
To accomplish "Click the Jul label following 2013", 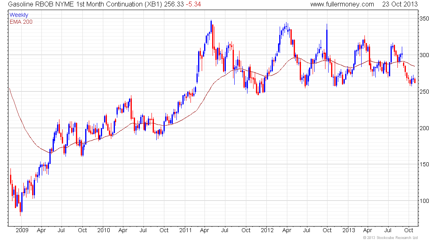I will tap(388, 230).
